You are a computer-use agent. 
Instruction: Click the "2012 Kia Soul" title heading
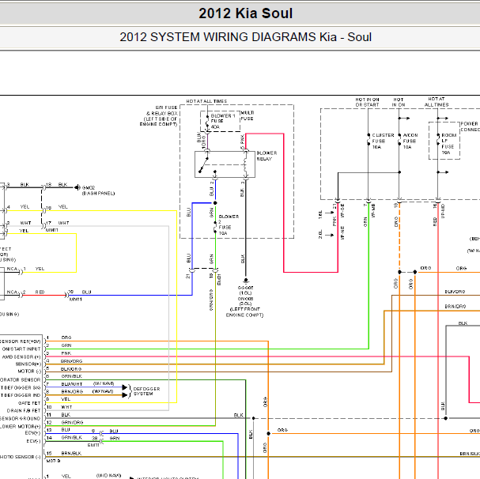[245, 13]
